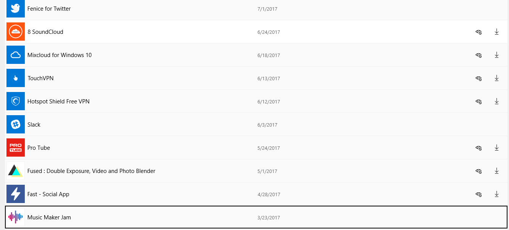The image size is (509, 230).
Task: Click the Fenice for Twitter bird icon
Action: (16, 9)
